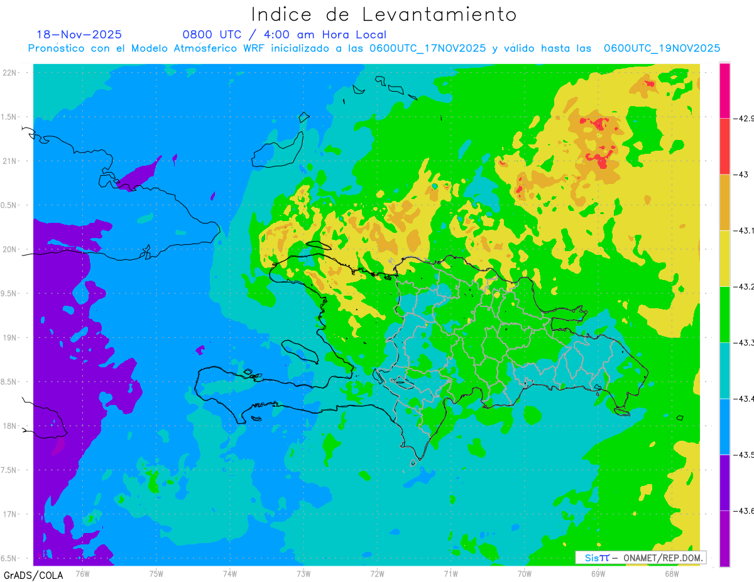
Task: Click the valid-until time '0600UTC_19NOV2025'
Action: [662, 48]
